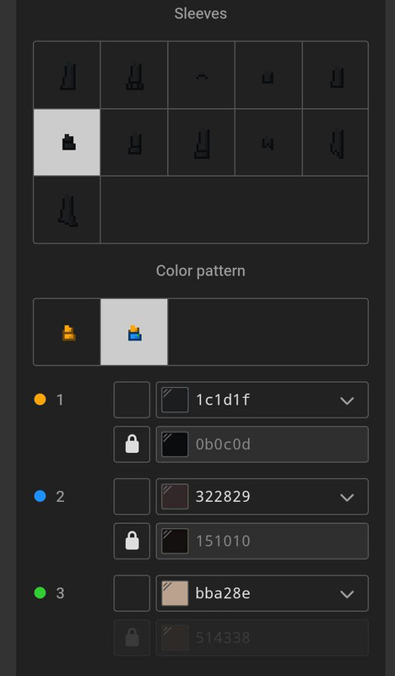The image size is (395, 676).
Task: Choose the tiny arc sleeve option
Action: coord(201,75)
